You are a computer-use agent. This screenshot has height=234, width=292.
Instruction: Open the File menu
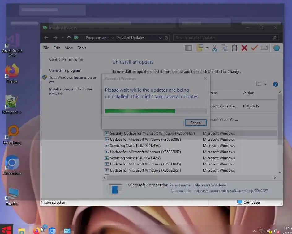click(46, 48)
